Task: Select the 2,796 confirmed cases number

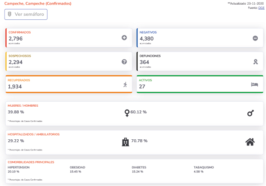Action: point(16,38)
